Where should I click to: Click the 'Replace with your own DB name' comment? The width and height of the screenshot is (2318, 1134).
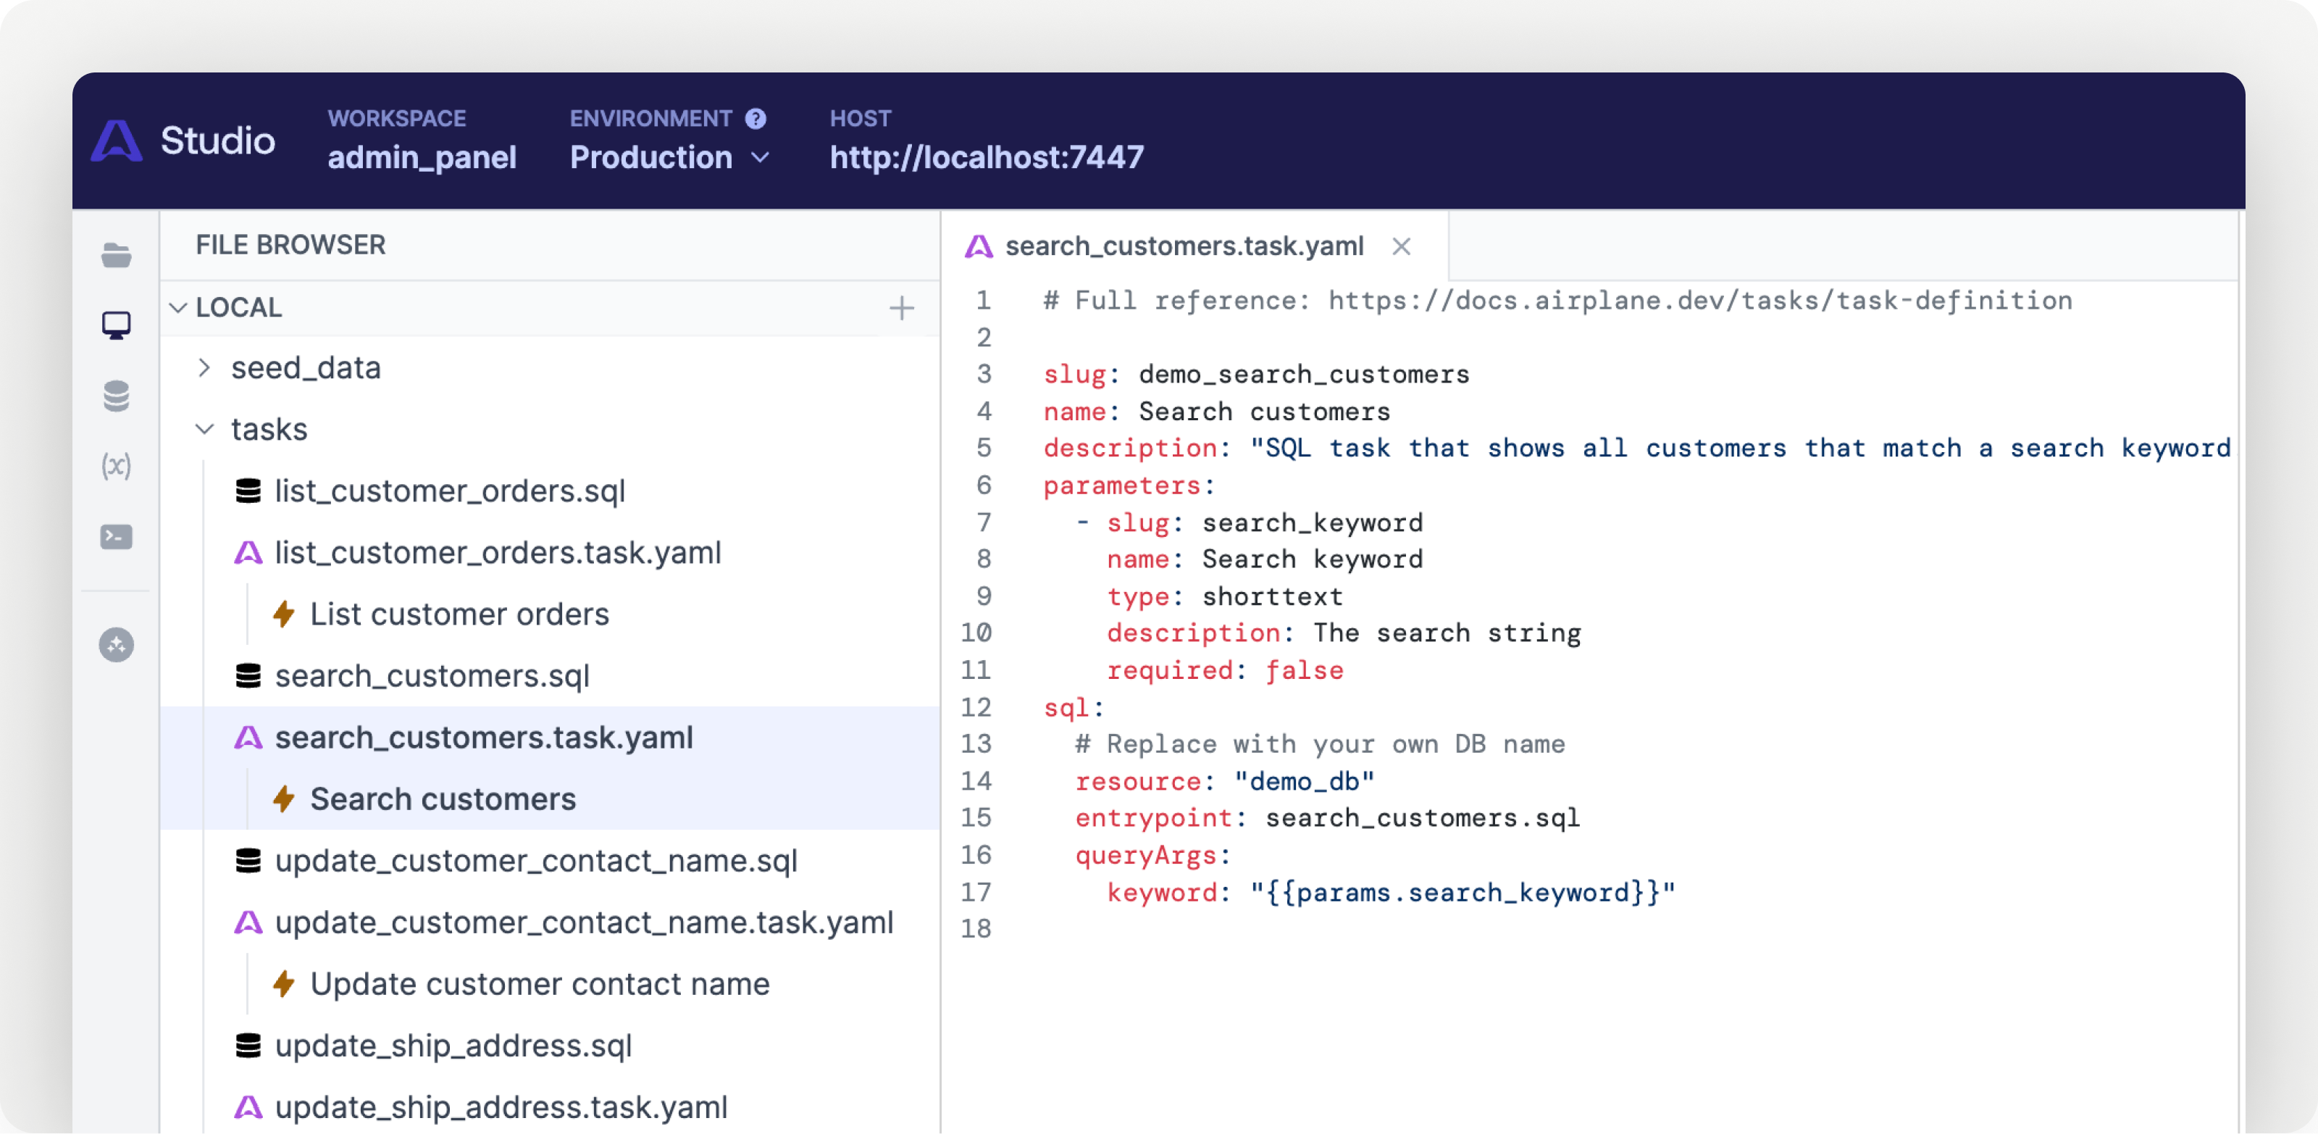coord(1319,744)
